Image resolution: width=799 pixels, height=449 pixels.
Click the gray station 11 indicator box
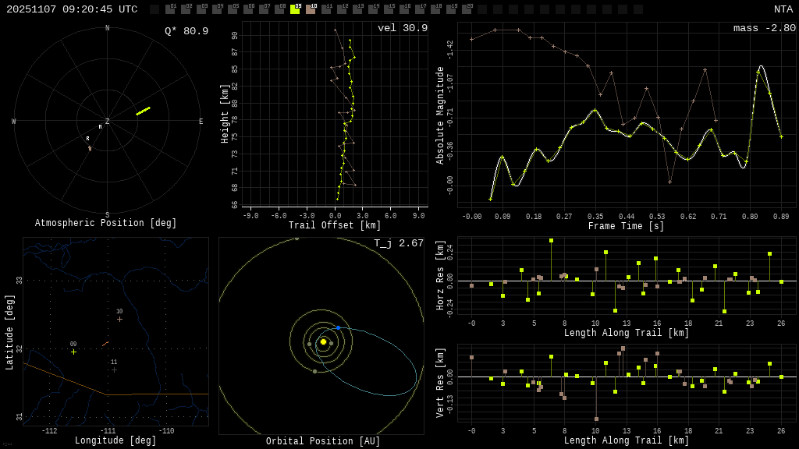(326, 9)
